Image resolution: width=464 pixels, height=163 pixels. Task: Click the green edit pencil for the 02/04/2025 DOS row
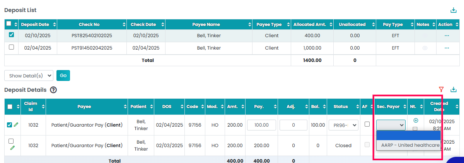[16, 125]
